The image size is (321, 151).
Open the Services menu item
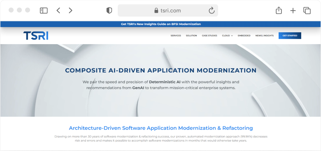(x=176, y=36)
